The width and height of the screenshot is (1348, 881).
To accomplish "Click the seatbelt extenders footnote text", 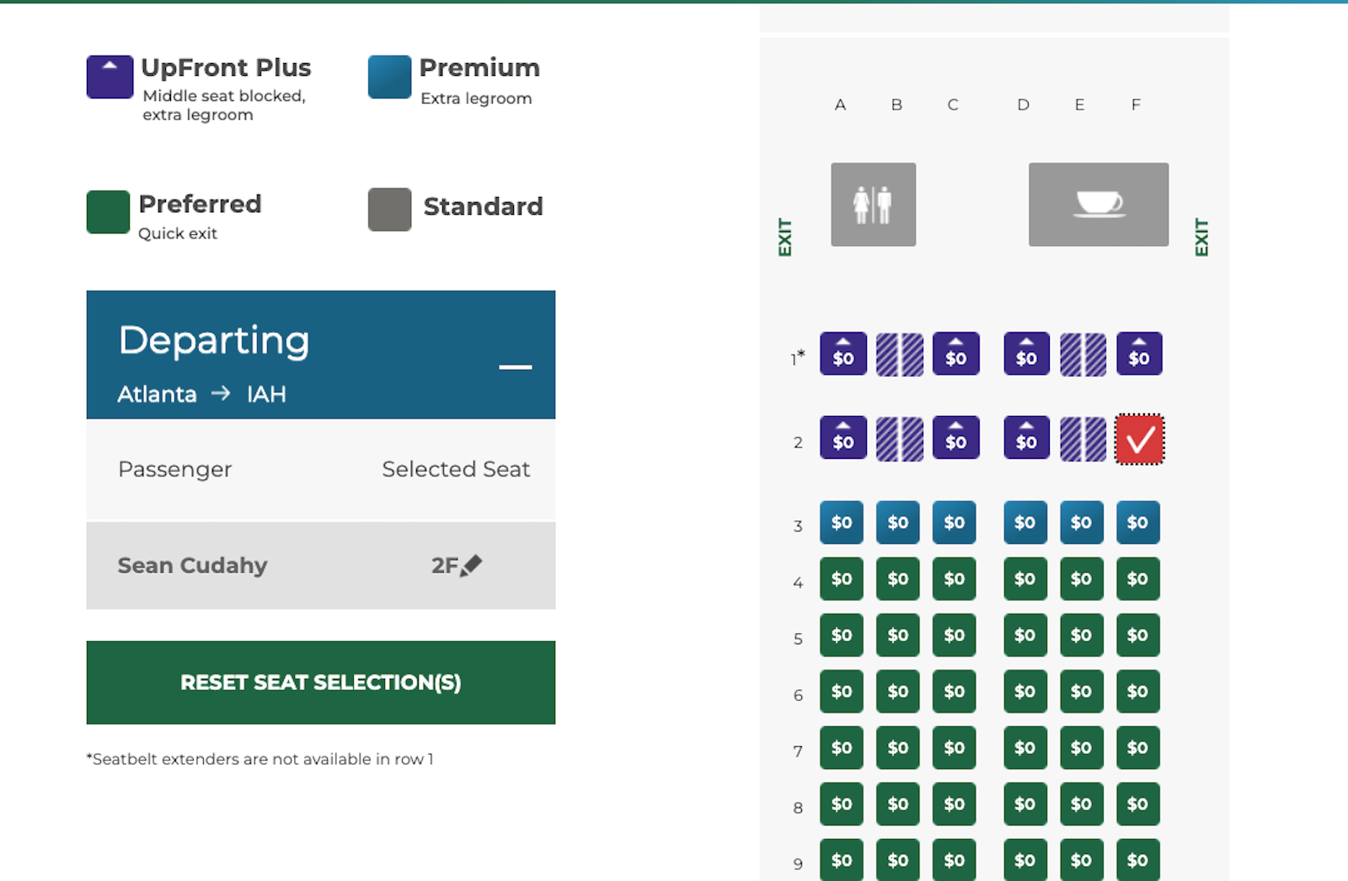I will click(259, 759).
